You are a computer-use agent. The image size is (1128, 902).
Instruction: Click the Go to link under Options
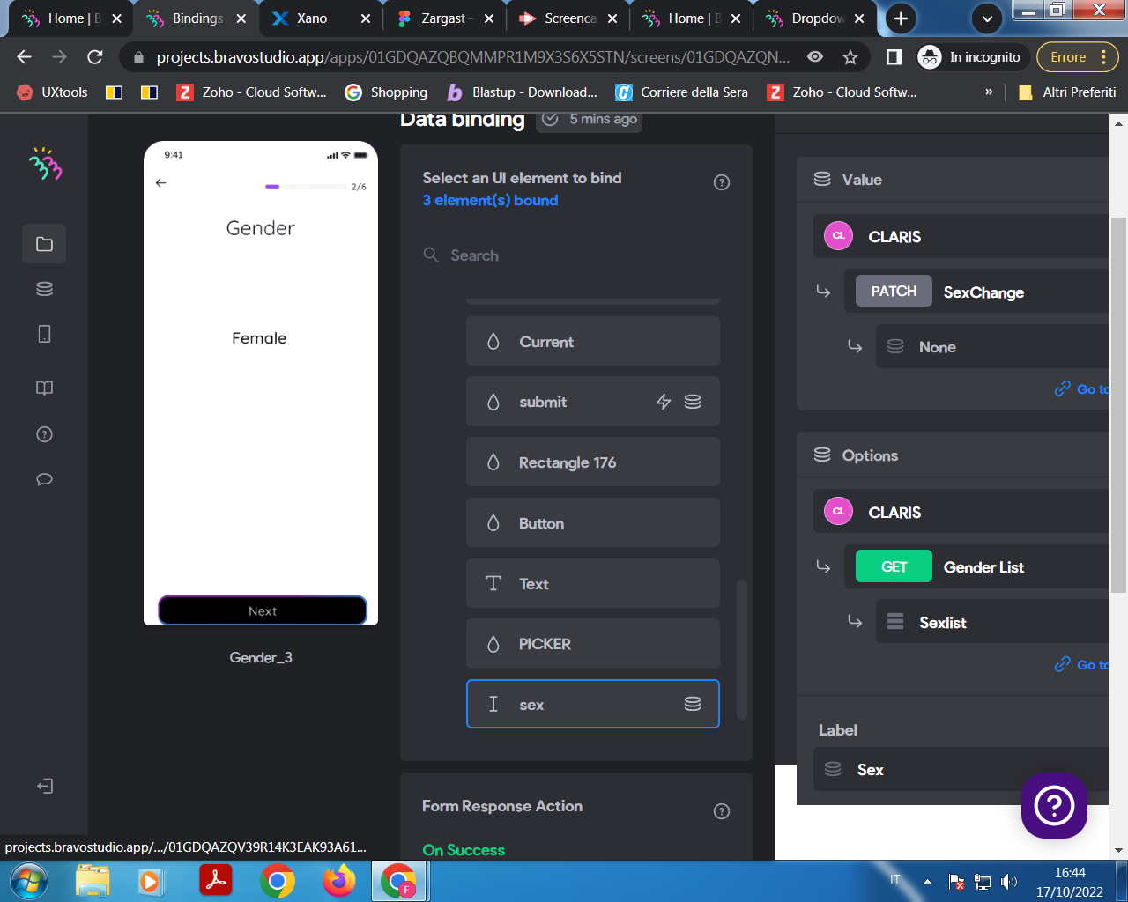pyautogui.click(x=1083, y=665)
